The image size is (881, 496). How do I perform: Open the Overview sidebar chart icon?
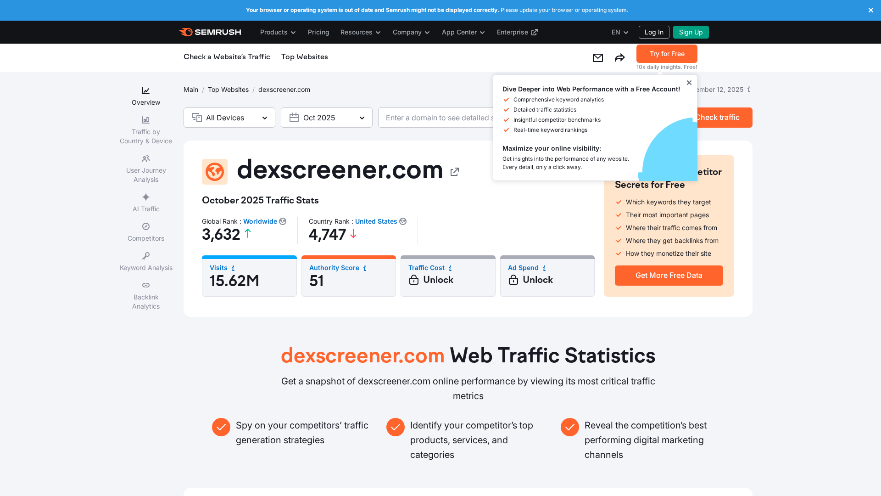pyautogui.click(x=146, y=91)
